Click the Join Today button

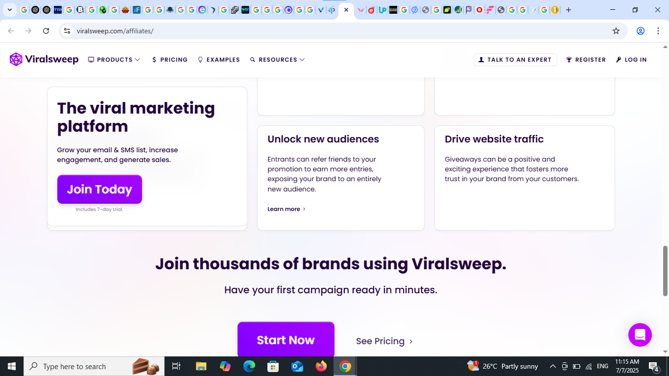[99, 189]
